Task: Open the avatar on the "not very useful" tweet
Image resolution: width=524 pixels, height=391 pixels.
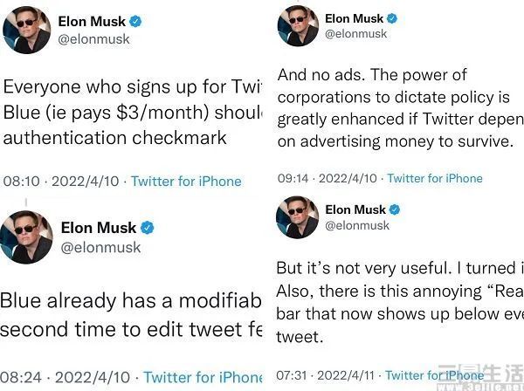Action: [x=297, y=217]
